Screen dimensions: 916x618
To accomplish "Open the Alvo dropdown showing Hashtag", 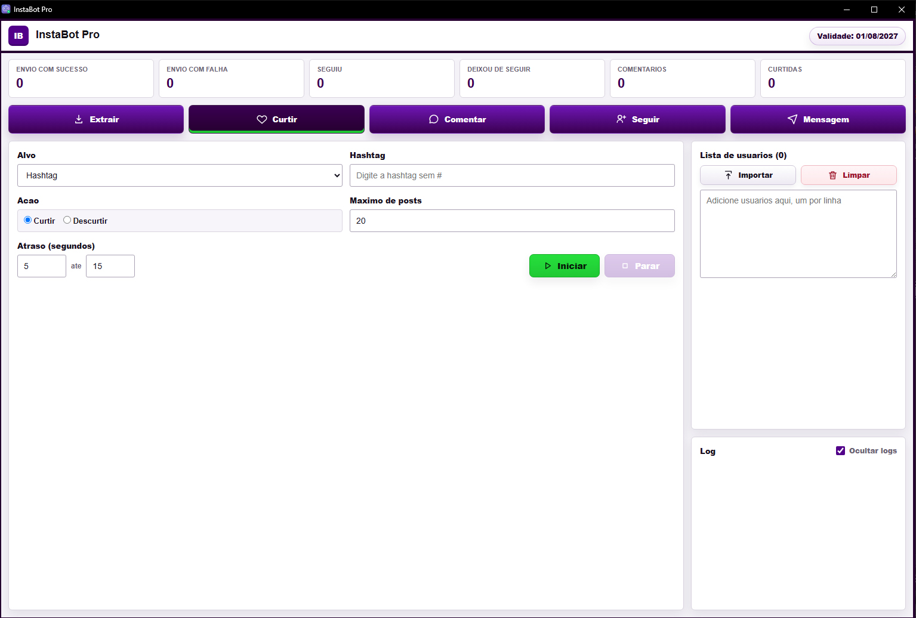I will pyautogui.click(x=180, y=175).
